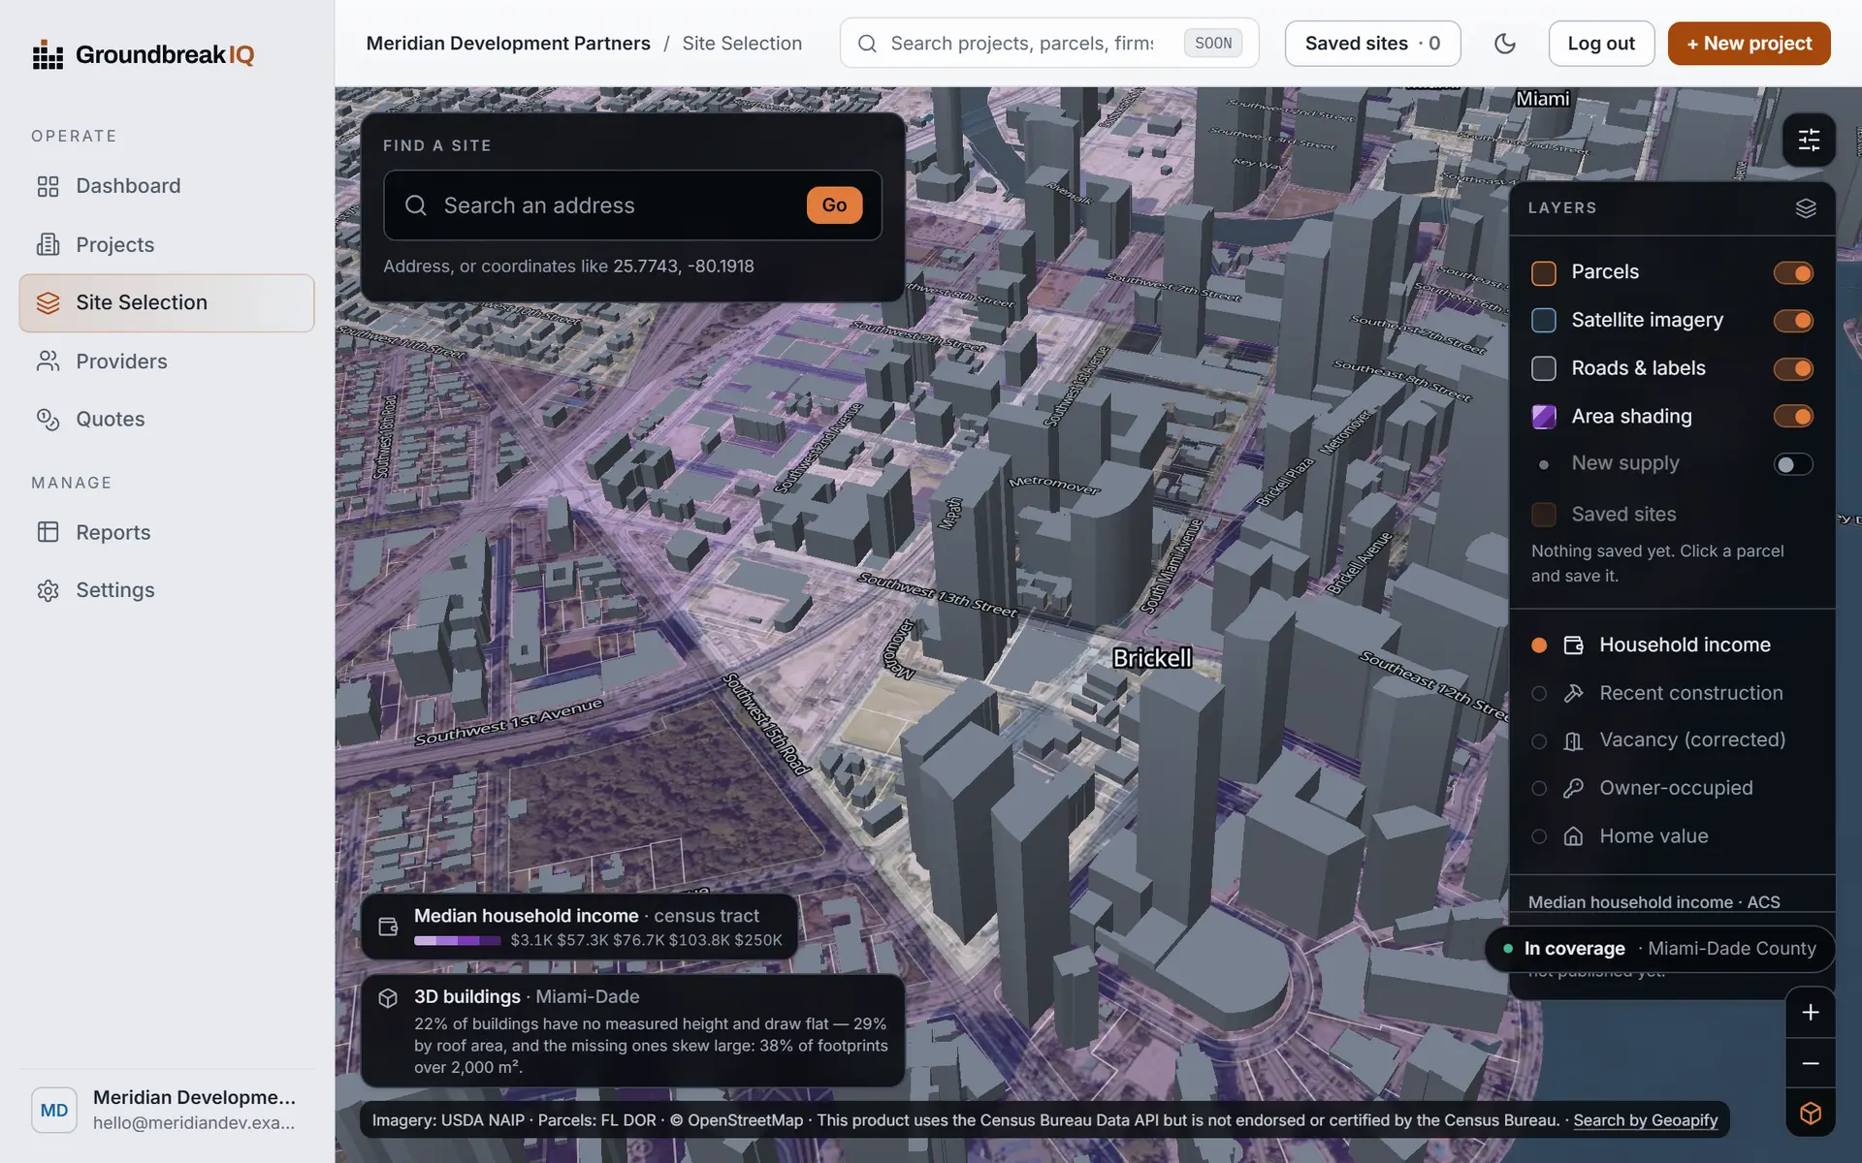1862x1163 pixels.
Task: Click the Providers people icon
Action: pos(48,361)
